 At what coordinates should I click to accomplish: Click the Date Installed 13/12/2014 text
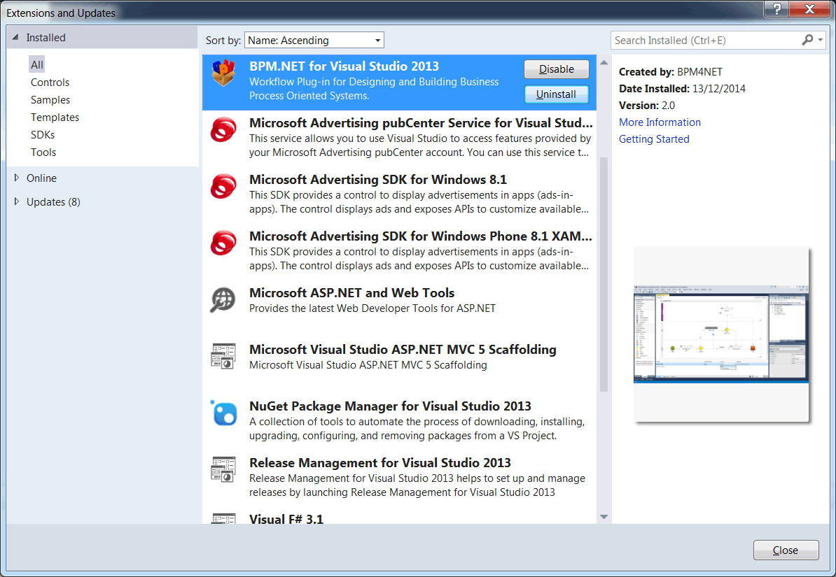point(682,88)
